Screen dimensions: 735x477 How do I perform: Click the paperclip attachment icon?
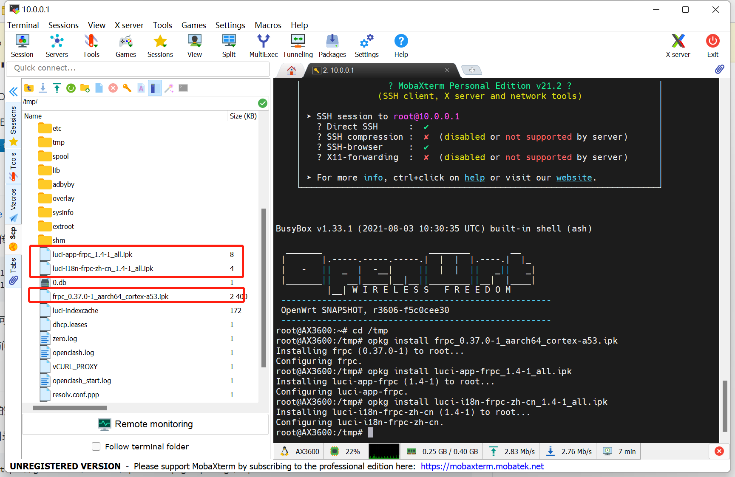tap(719, 69)
